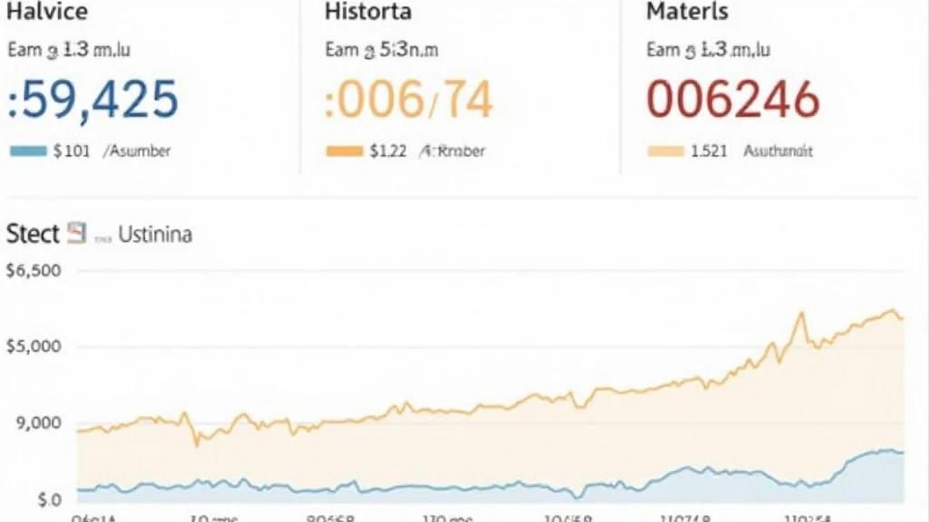Click the red icon beside Stect
Image resolution: width=929 pixels, height=522 pixels.
pyautogui.click(x=76, y=234)
